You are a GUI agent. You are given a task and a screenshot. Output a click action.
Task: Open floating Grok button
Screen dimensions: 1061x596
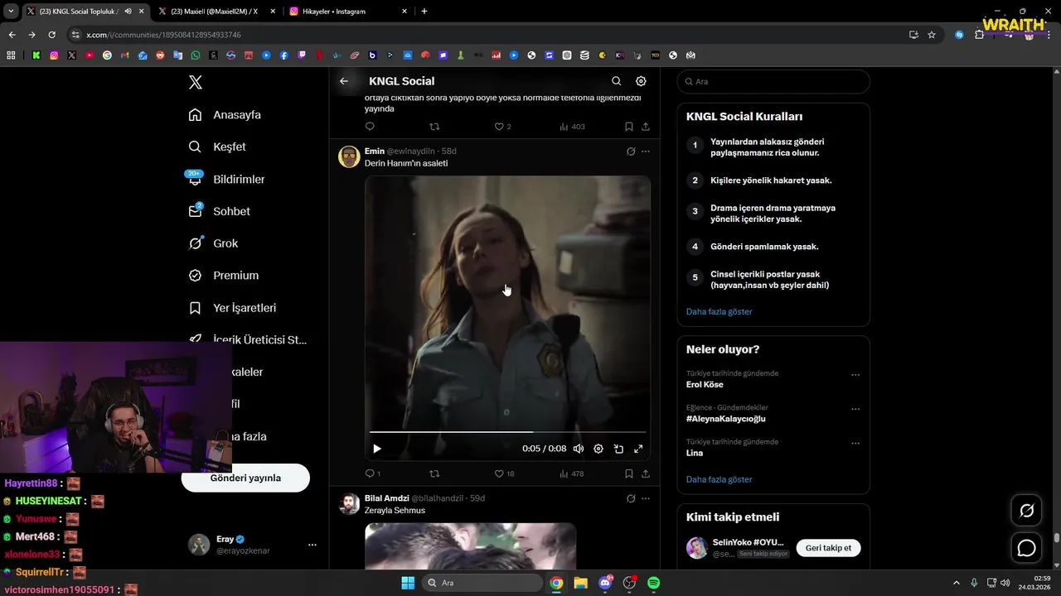click(x=1026, y=511)
